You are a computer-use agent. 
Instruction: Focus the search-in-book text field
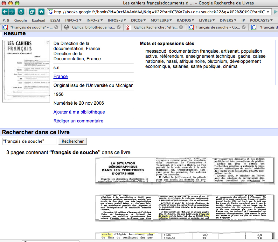(30, 141)
